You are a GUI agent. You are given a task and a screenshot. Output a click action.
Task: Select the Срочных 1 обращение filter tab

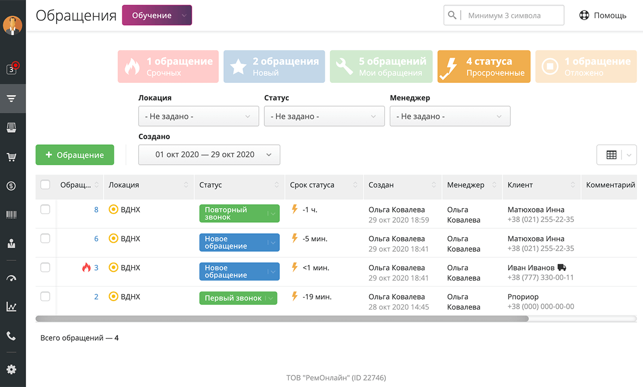(x=168, y=66)
